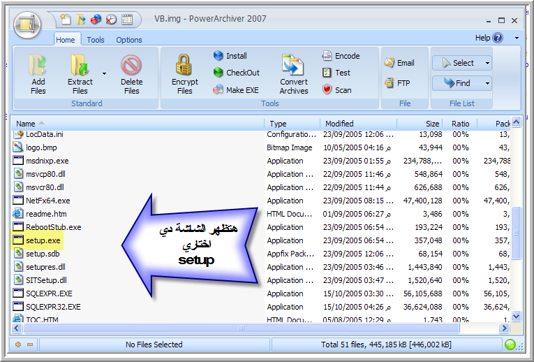534x362 pixels.
Task: Click the clock icon in quick toolbar
Action: point(111,19)
